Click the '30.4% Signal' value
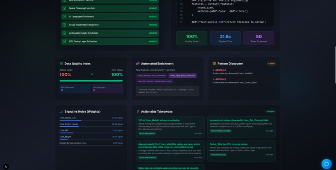 click(x=117, y=124)
